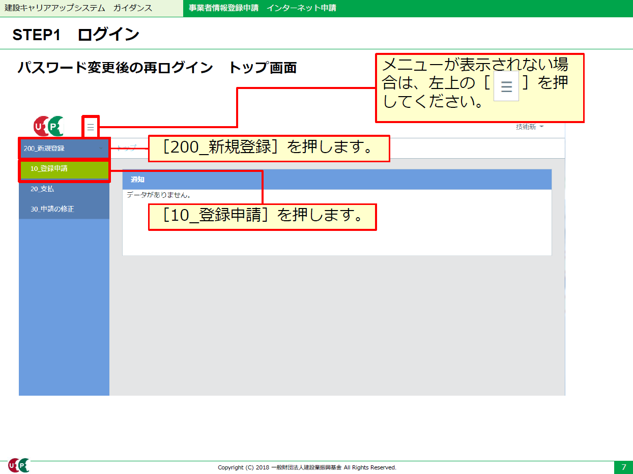The width and height of the screenshot is (633, 474).
Task: Select the 通知 panel header
Action: click(337, 180)
